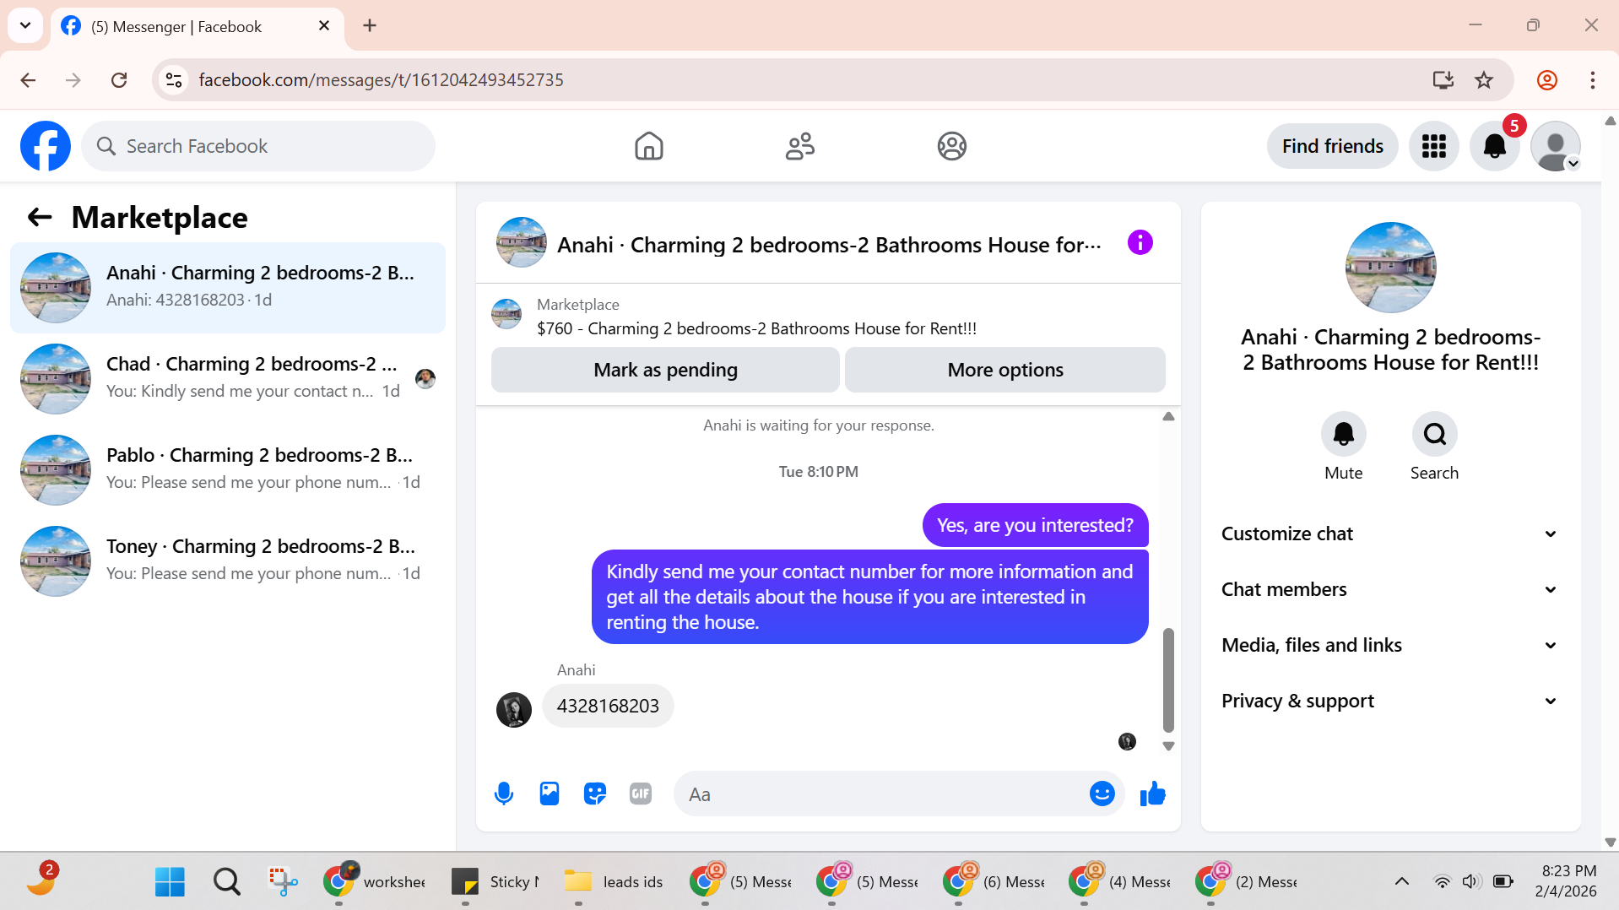Open Chrome profile icon in toolbar
1619x910 pixels.
pyautogui.click(x=1546, y=80)
